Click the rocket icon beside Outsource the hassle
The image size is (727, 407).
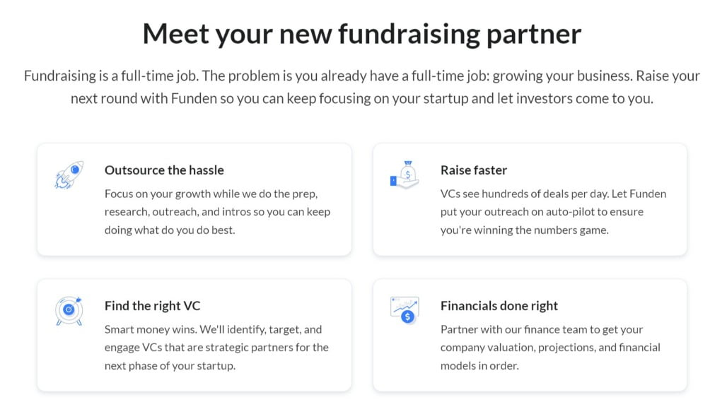(69, 175)
